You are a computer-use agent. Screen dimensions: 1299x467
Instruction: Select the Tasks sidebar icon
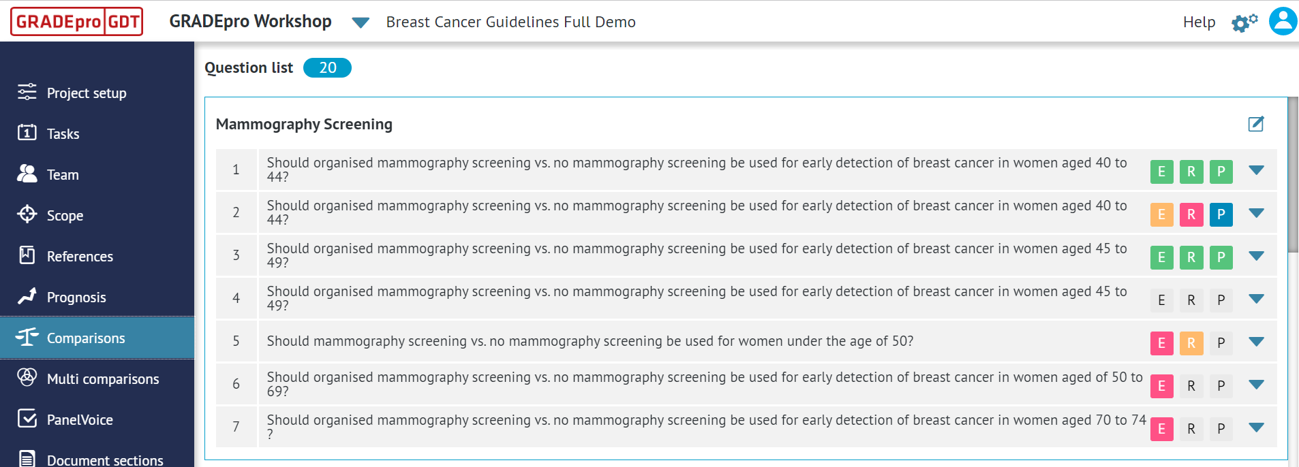click(63, 133)
